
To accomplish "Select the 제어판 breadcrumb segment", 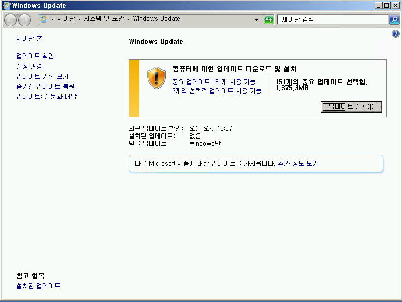I will 66,19.
